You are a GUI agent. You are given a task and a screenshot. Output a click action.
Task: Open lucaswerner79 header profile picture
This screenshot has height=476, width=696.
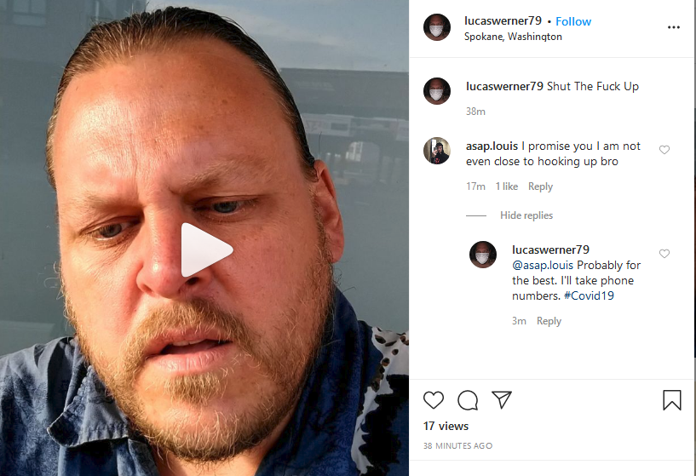[437, 27]
